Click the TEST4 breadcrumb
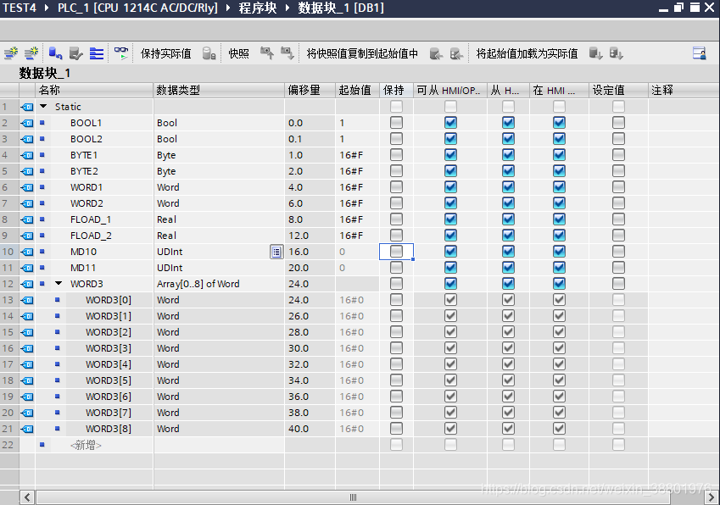 pyautogui.click(x=20, y=8)
